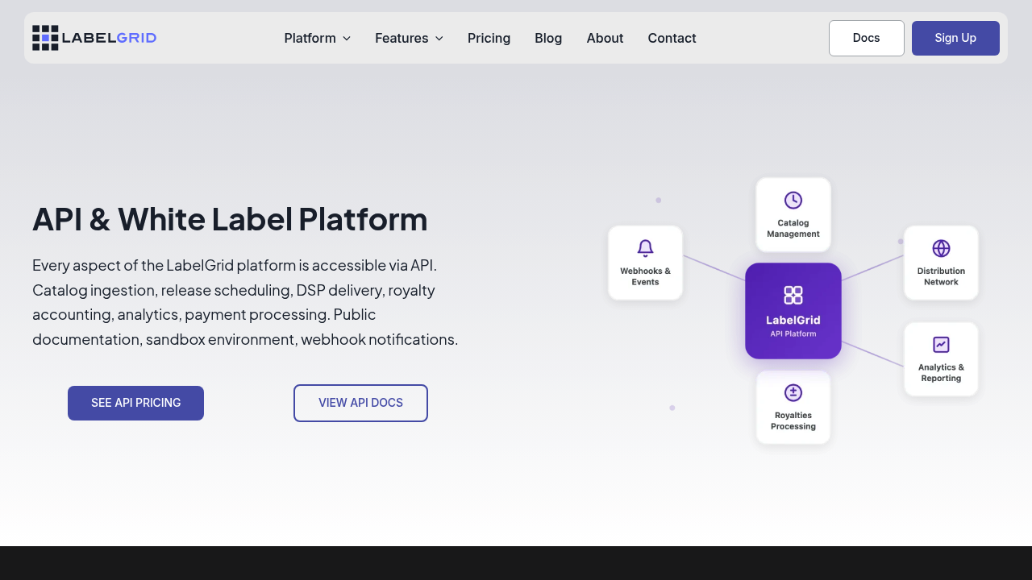1032x580 pixels.
Task: Click the 'Catalog Management' label
Action: point(793,228)
